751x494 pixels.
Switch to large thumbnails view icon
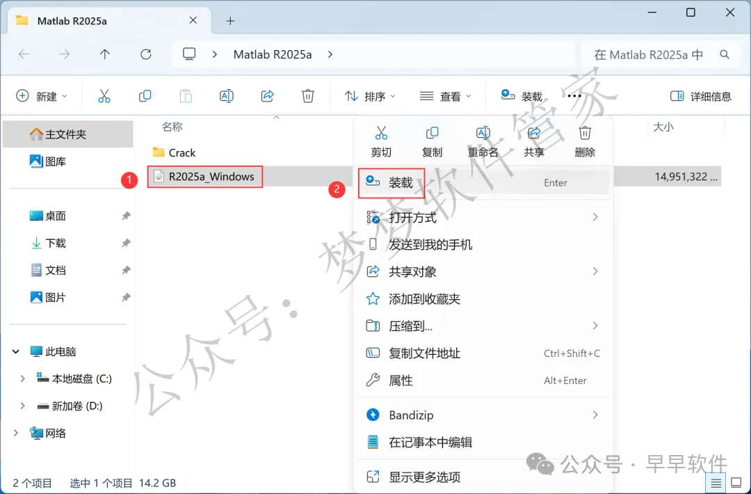click(x=736, y=483)
